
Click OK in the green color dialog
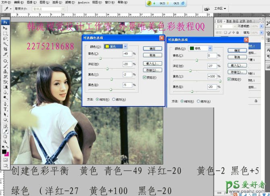tap(237, 50)
